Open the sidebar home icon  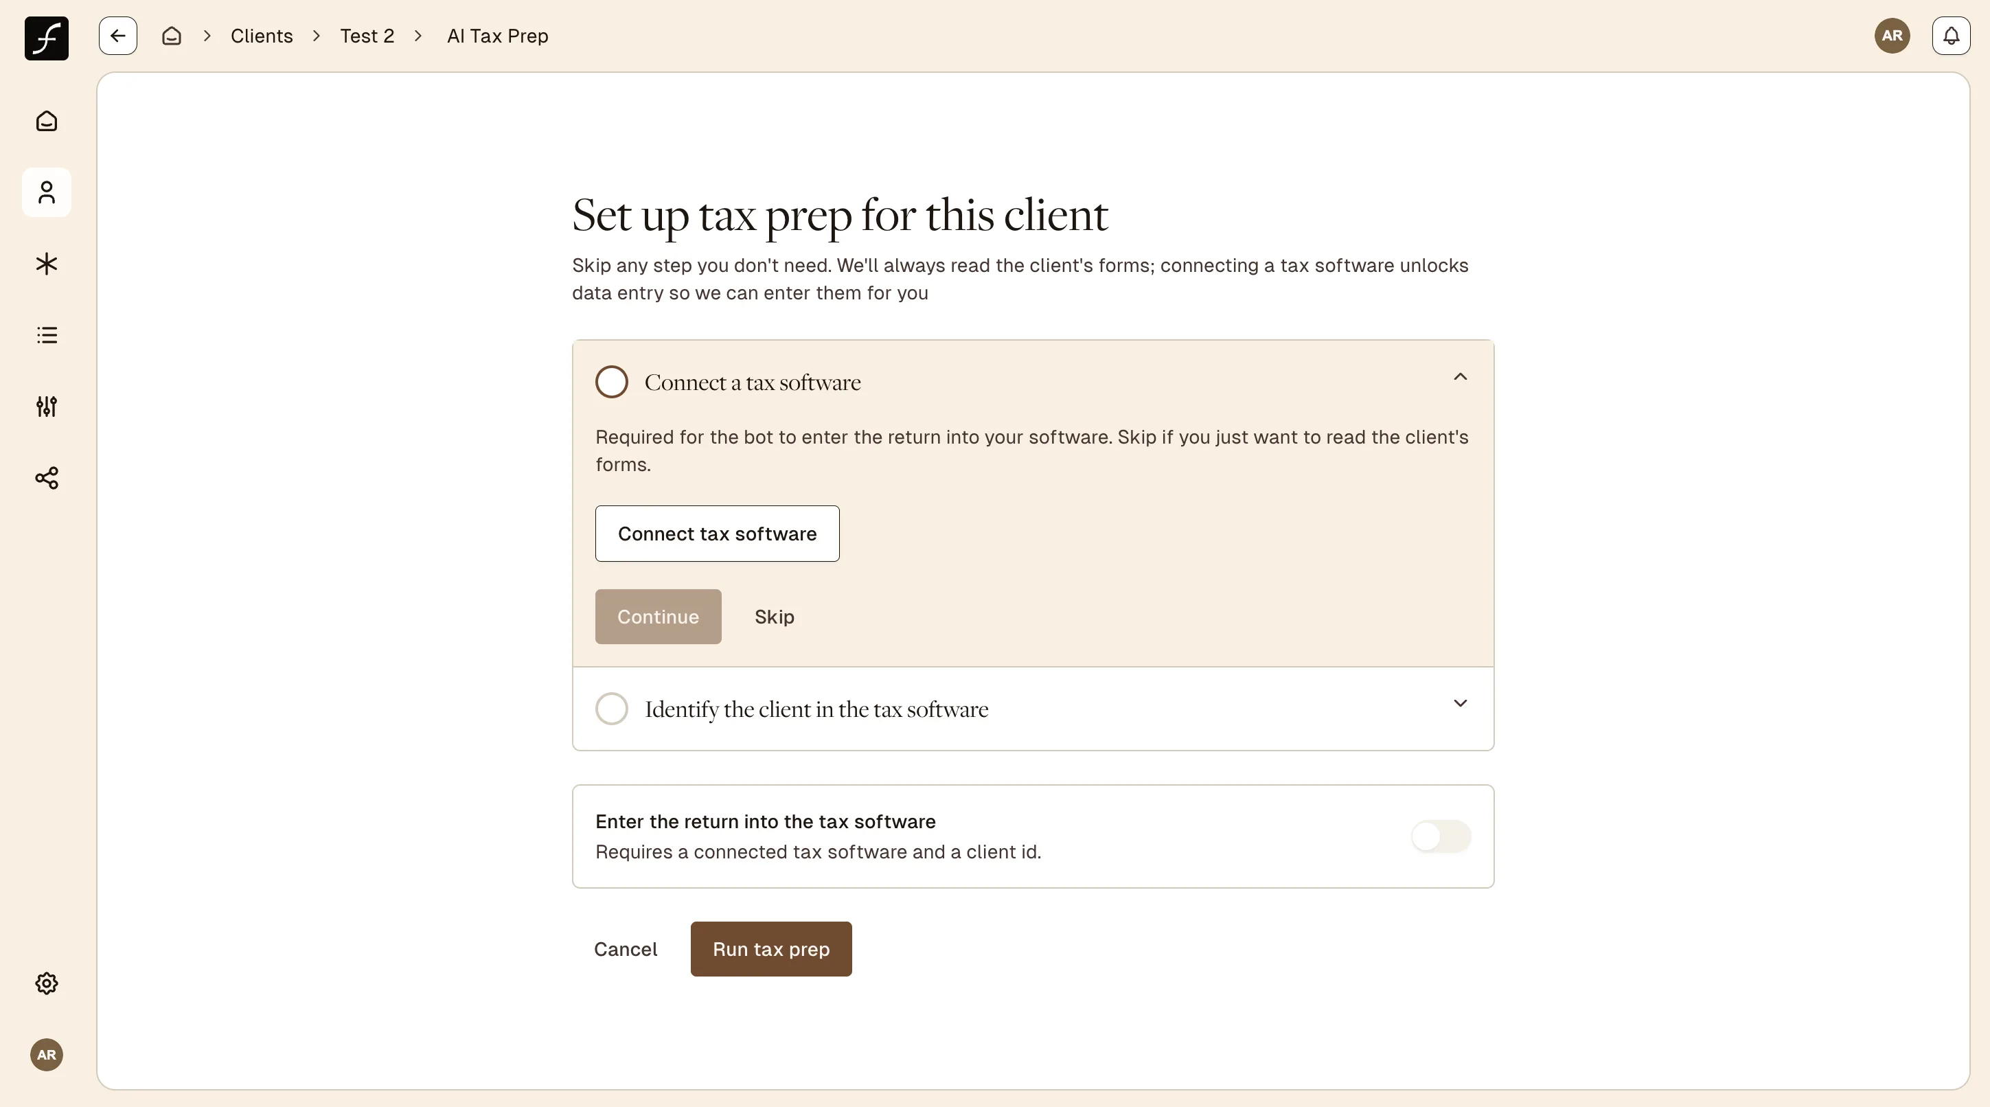[47, 120]
